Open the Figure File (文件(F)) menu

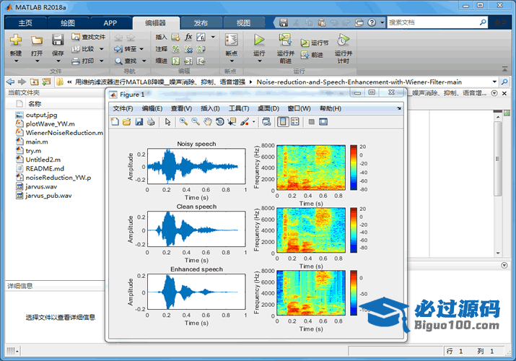click(123, 108)
